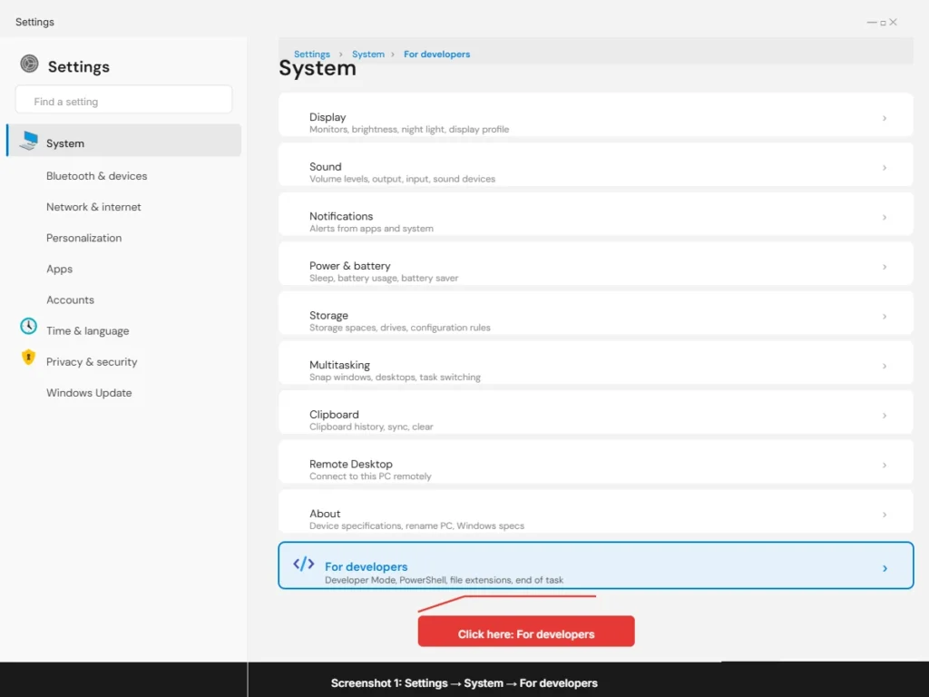Click the Settings breadcrumb link
The image size is (929, 697).
[x=312, y=54]
